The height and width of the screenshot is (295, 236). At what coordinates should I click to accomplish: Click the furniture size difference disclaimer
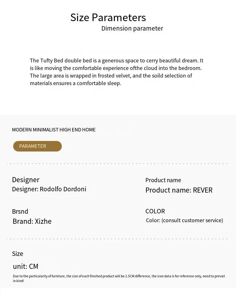[x=119, y=276]
